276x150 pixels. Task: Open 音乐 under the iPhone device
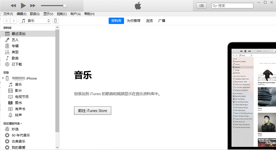tap(28, 84)
